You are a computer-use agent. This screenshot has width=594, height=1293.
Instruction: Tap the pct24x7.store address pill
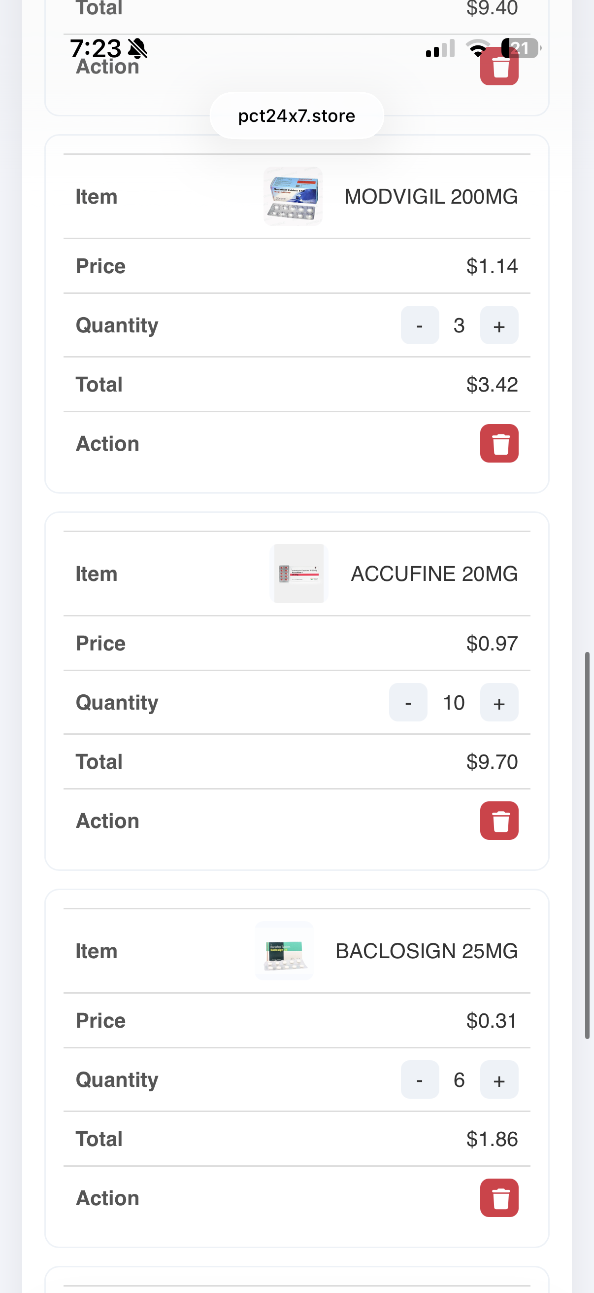pyautogui.click(x=297, y=116)
